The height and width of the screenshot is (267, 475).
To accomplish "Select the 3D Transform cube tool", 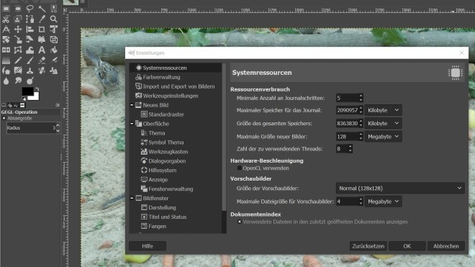I will [54, 40].
